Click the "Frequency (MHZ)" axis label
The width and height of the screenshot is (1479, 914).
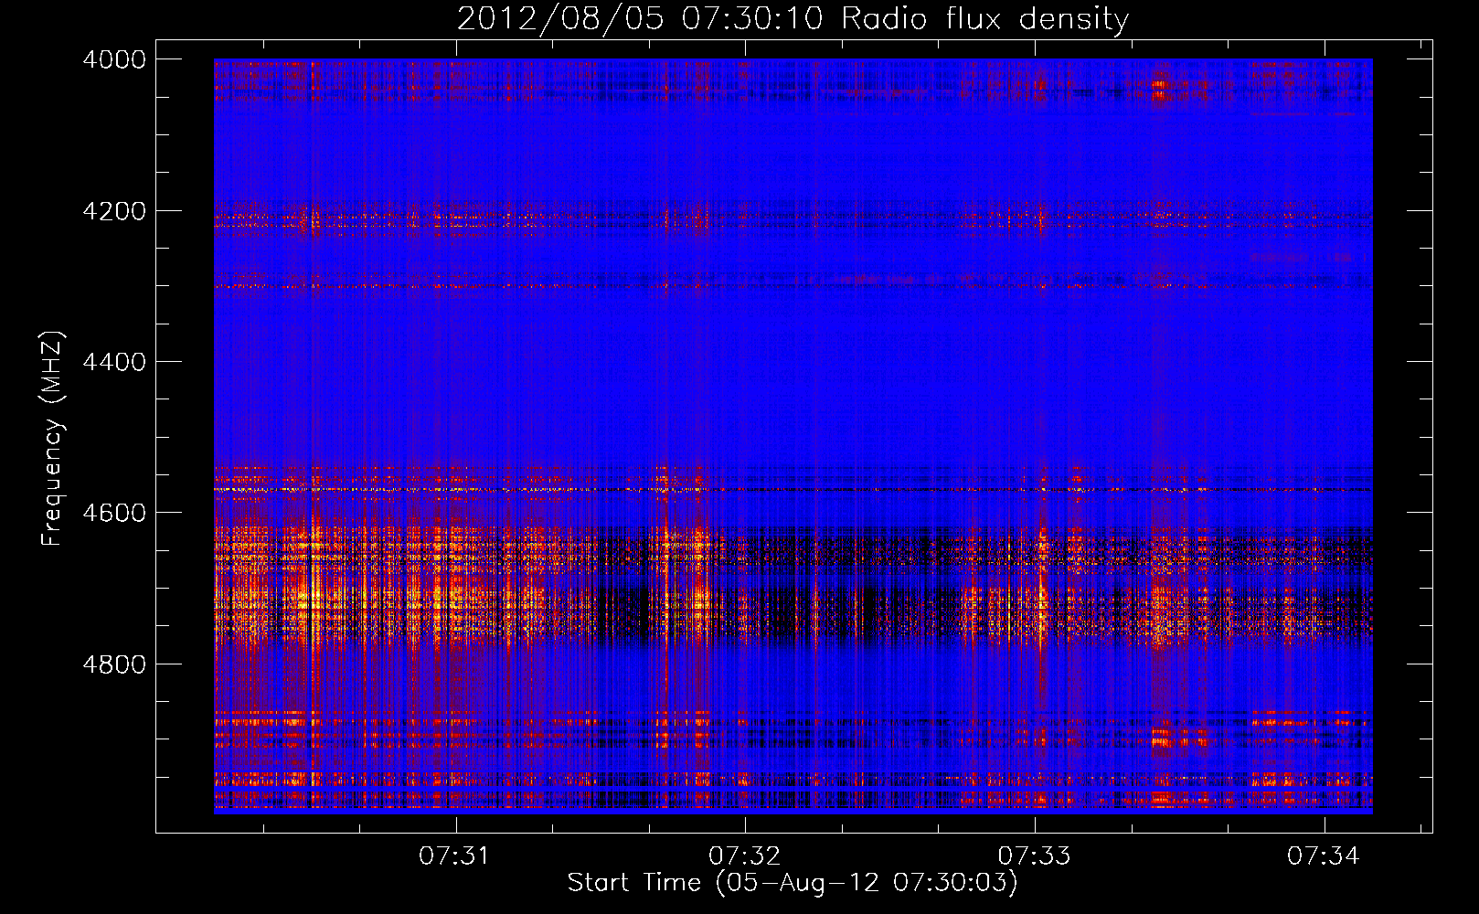[53, 439]
